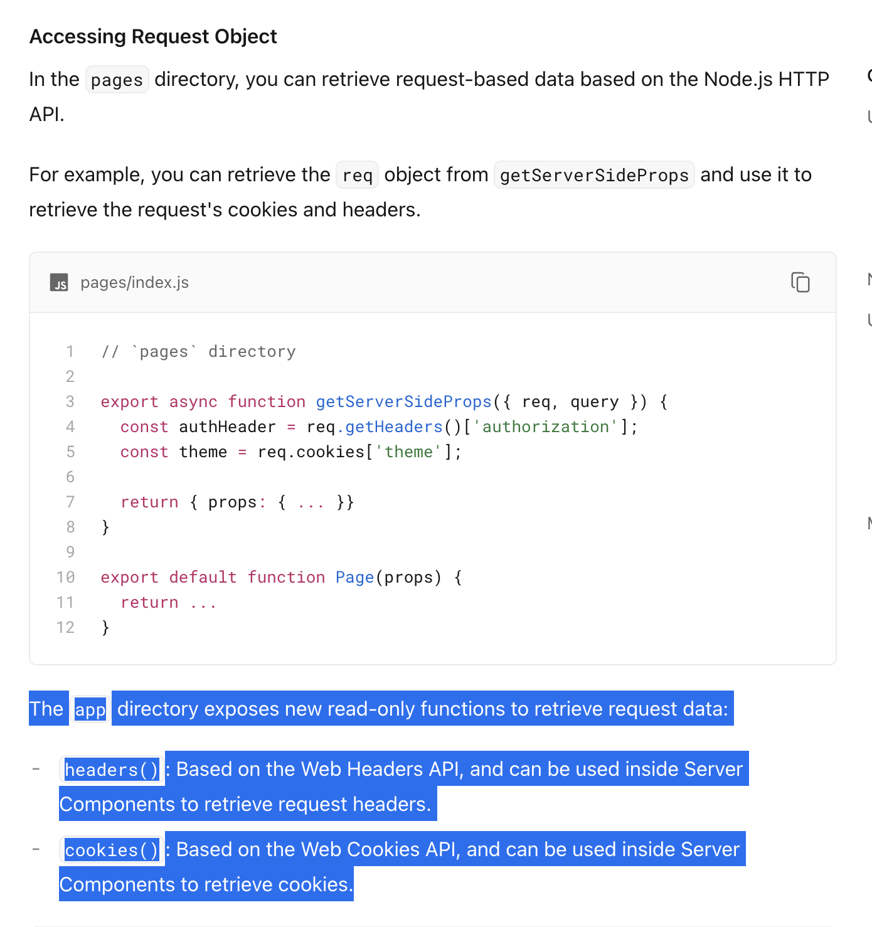
Task: Click 'export default function' keywords in line 10
Action: [213, 577]
